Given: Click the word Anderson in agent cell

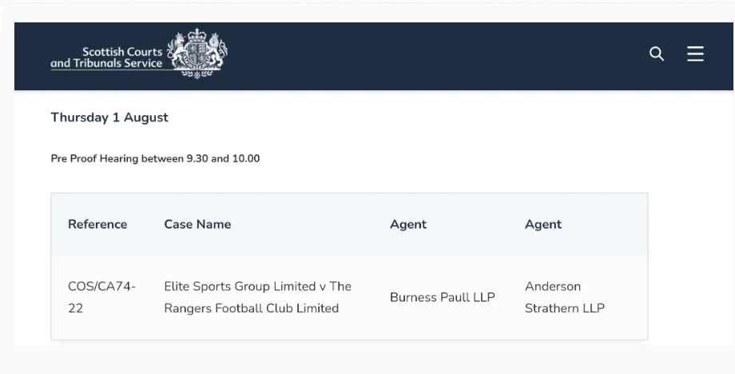Looking at the screenshot, I should coord(553,286).
